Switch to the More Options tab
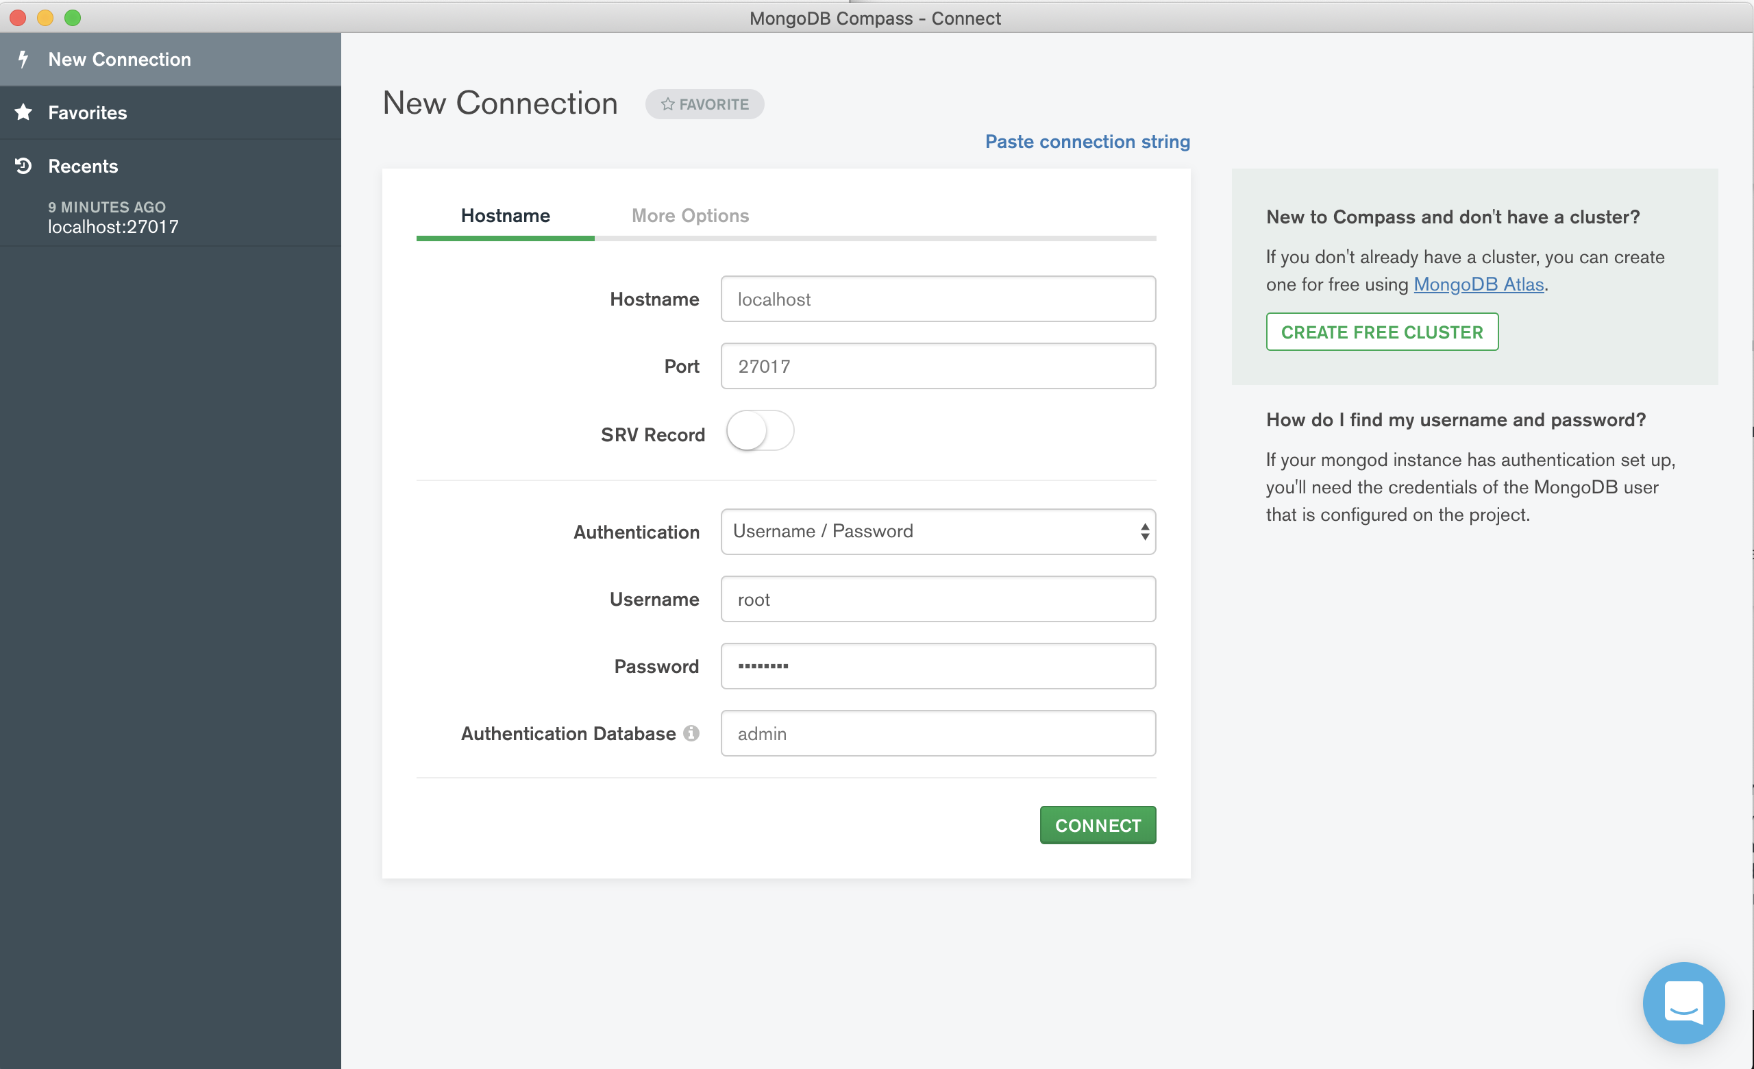This screenshot has height=1069, width=1754. pos(690,216)
